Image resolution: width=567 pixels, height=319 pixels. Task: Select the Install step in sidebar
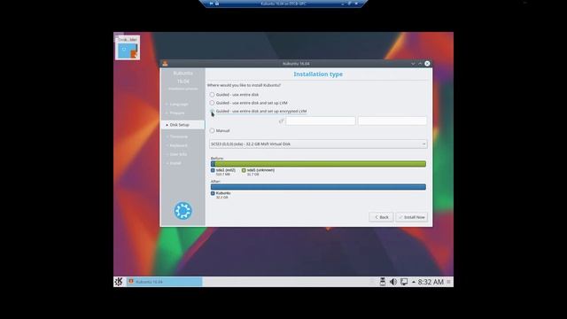pos(175,163)
